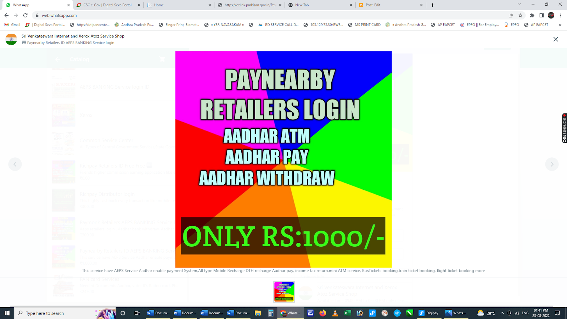Screen dimensions: 567x319
Task: Click Sri Venkateswara Internet and Xerox shop name
Action: coord(73,36)
